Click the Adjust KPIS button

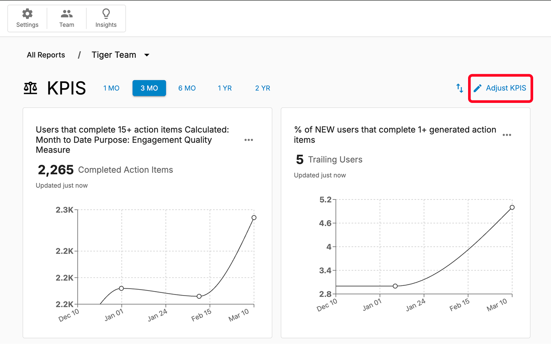(500, 88)
